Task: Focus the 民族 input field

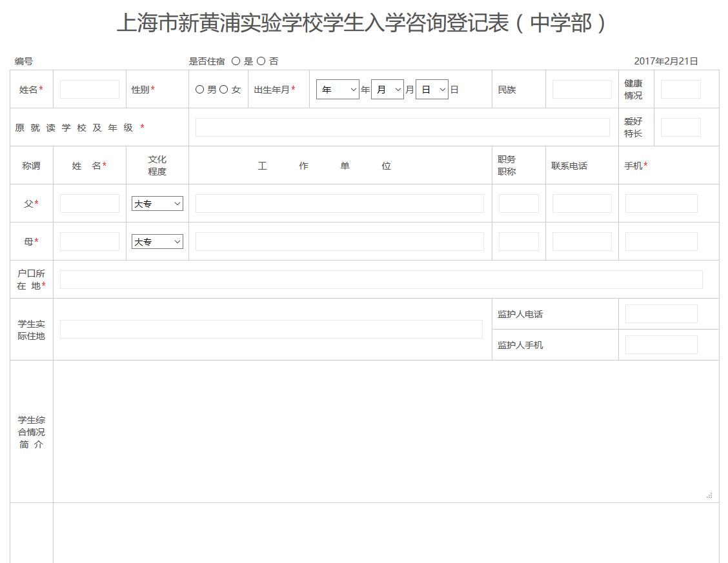Action: (581, 90)
